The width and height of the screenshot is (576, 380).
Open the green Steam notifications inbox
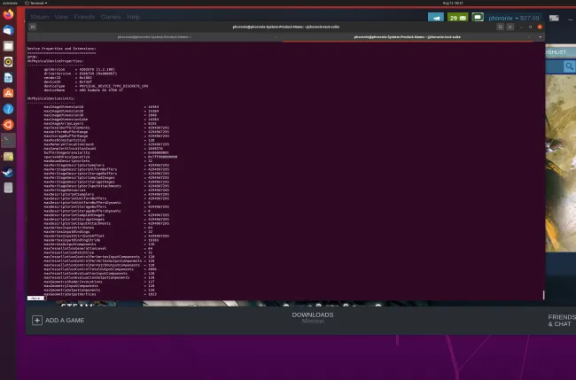pyautogui.click(x=458, y=17)
